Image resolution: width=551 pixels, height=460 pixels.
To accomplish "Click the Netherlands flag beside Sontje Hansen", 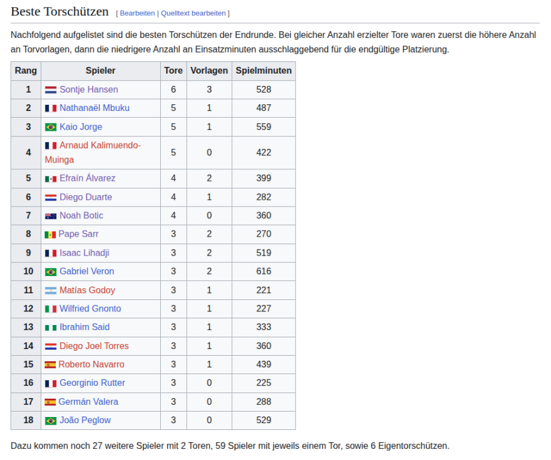I will click(x=50, y=90).
